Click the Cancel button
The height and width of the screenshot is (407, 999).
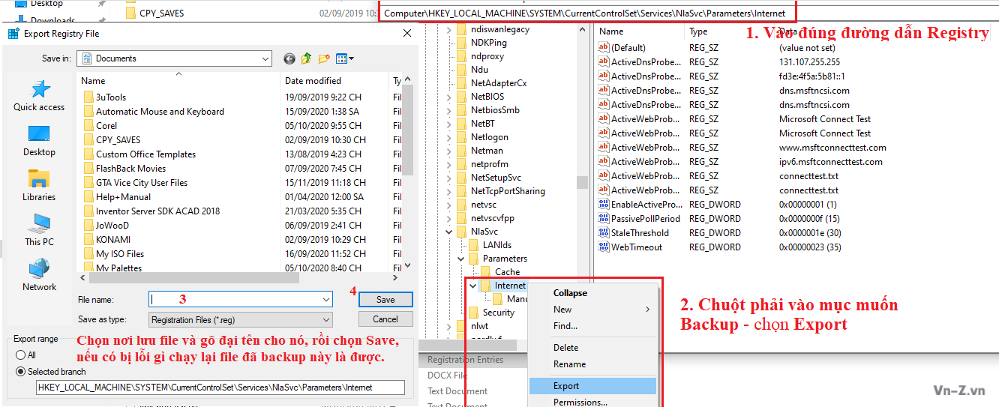(385, 319)
